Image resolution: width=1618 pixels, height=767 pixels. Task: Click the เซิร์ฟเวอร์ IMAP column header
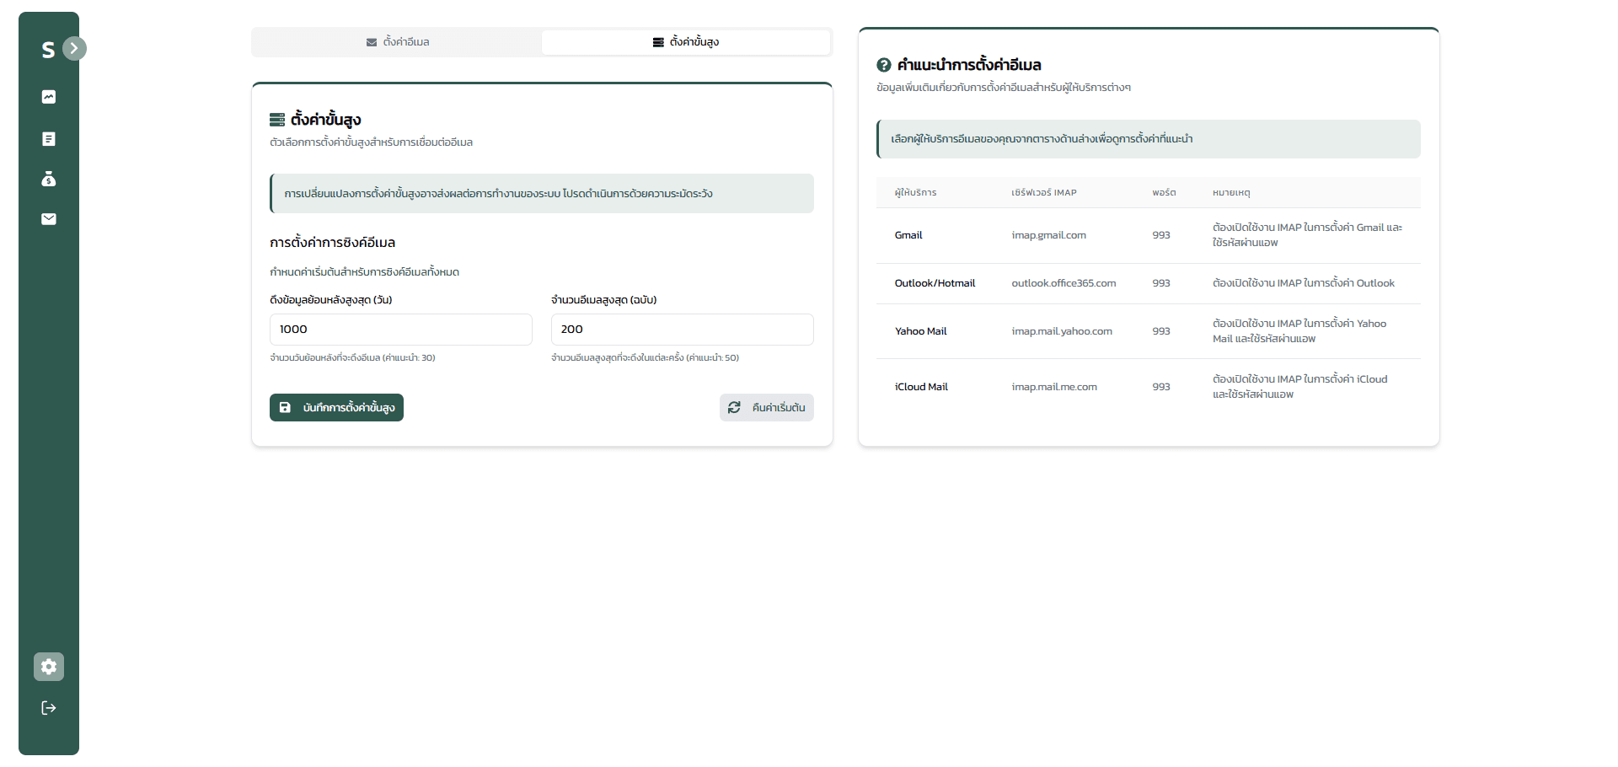(1044, 193)
